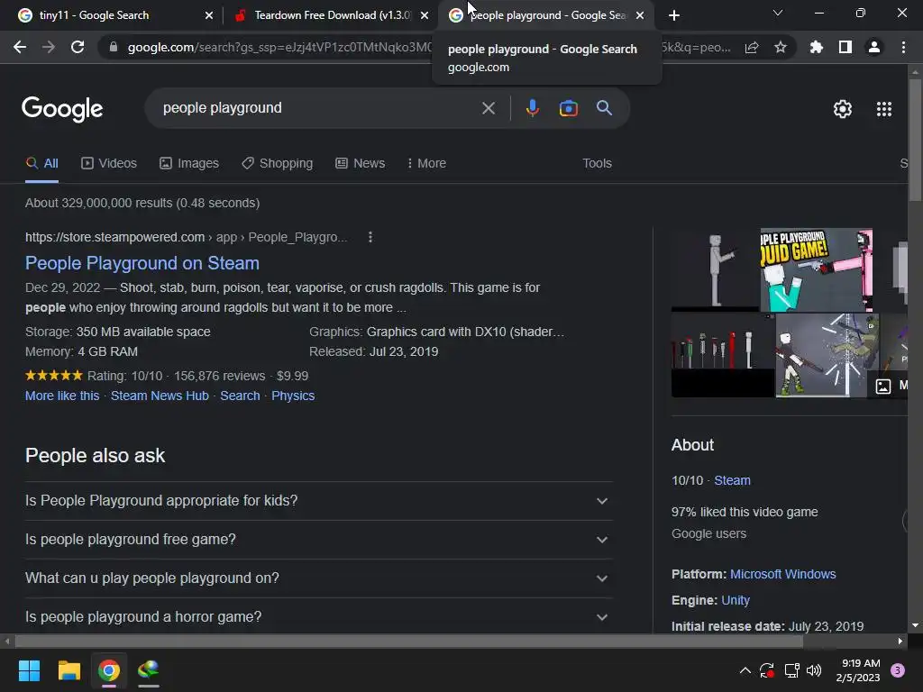Reload the current page

(78, 47)
